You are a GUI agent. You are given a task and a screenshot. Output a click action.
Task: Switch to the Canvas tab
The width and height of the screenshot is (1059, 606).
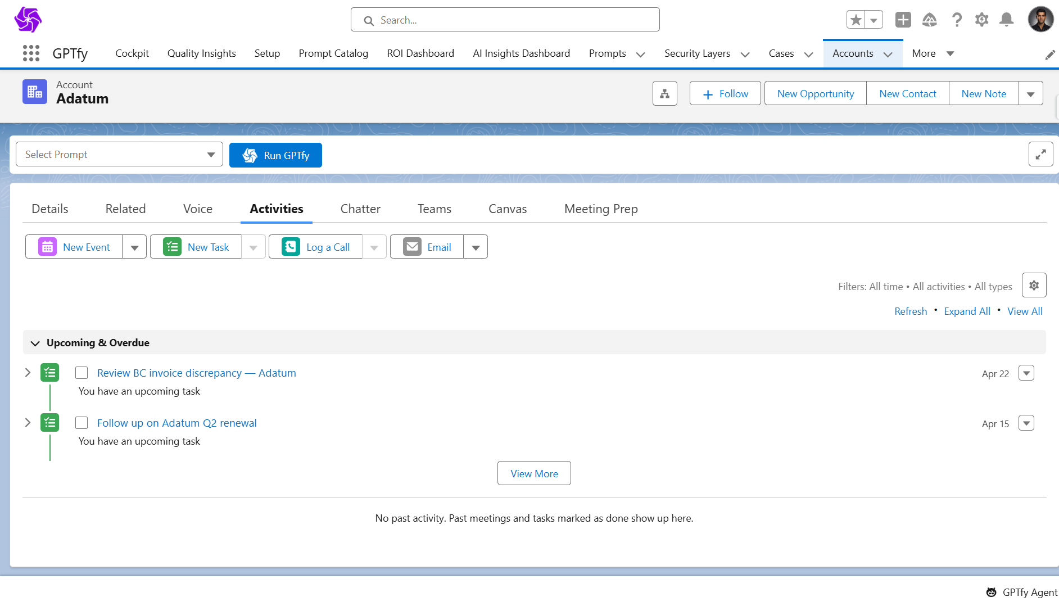508,209
